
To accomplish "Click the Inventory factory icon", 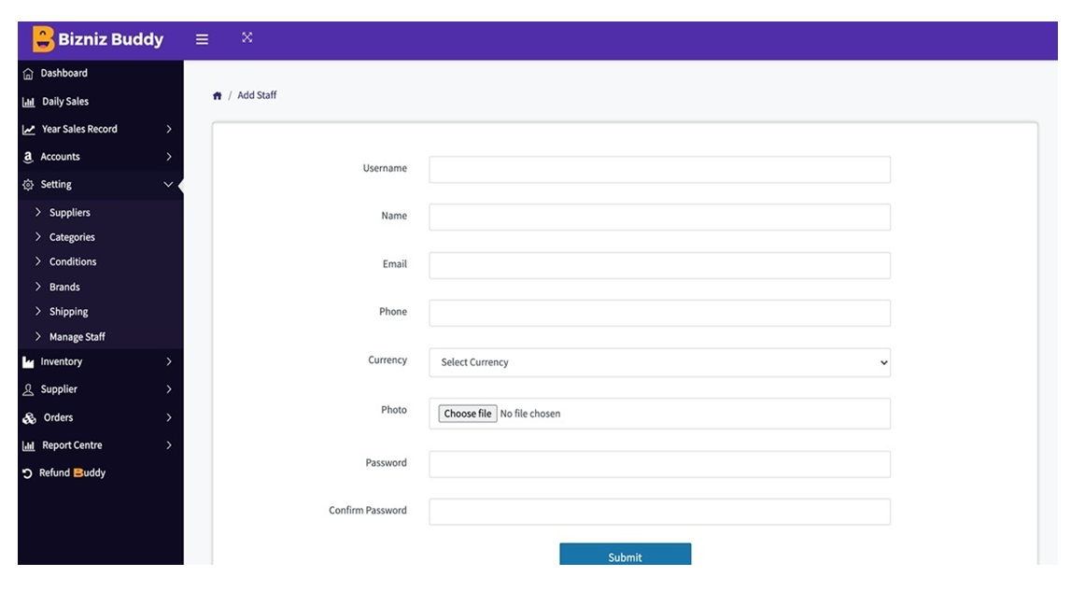I will coord(28,362).
